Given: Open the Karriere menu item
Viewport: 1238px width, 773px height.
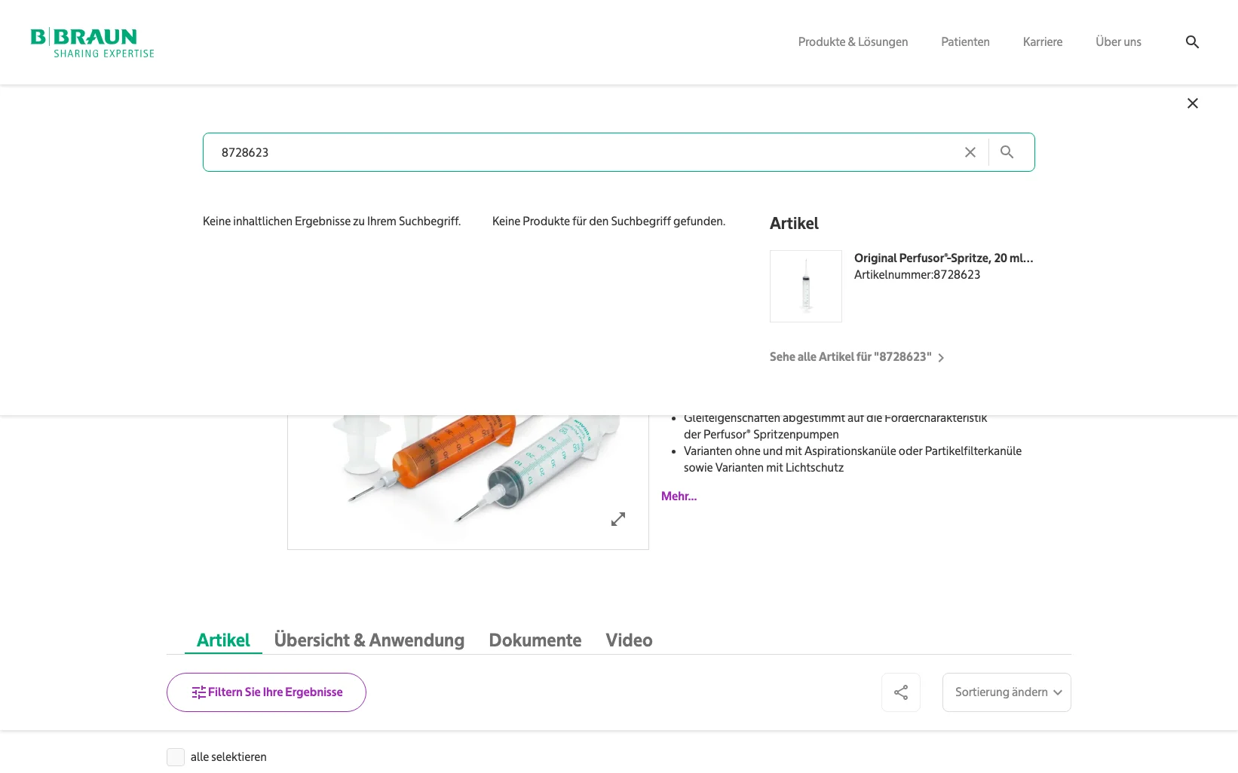Looking at the screenshot, I should point(1043,42).
